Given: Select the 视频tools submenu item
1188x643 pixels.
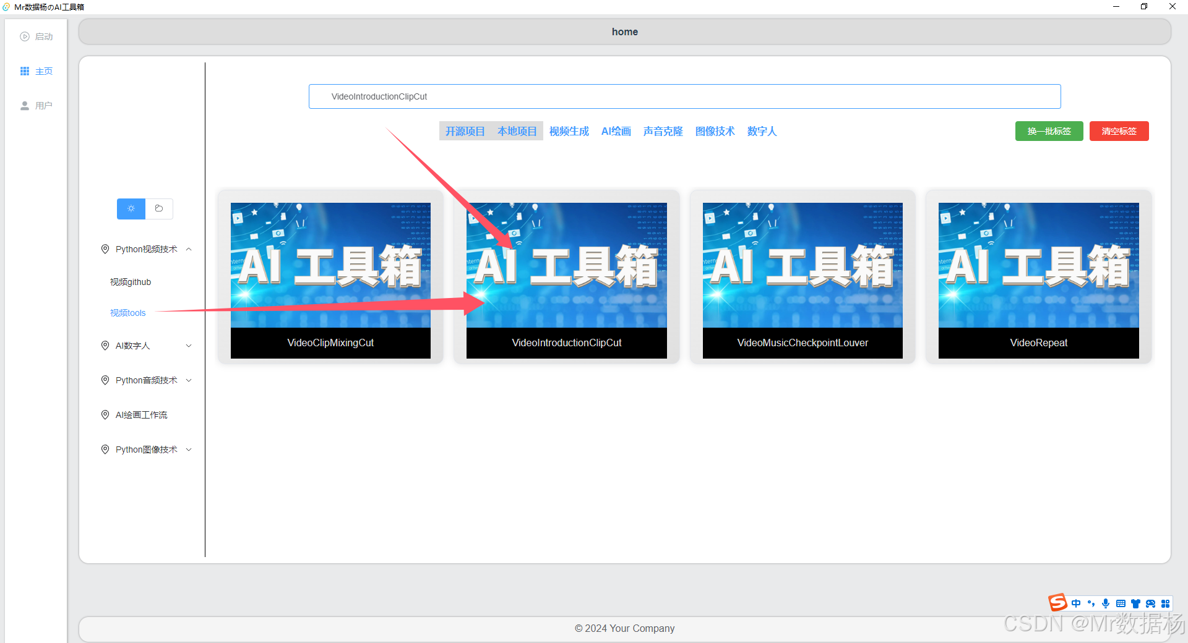Looking at the screenshot, I should tap(128, 313).
